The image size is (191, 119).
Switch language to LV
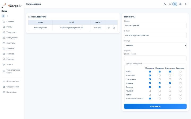pyautogui.click(x=170, y=4)
